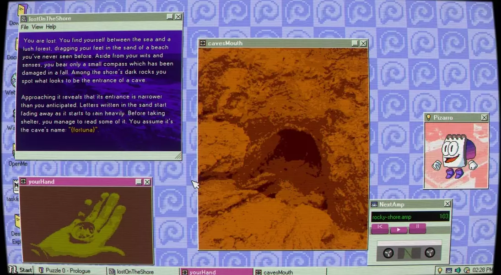The image size is (501, 275).
Task: Click the lostOnTheShore window resize grip
Action: pyautogui.click(x=178, y=155)
